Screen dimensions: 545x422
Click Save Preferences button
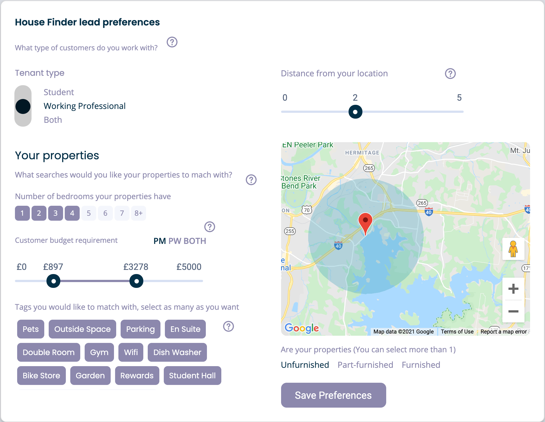click(x=333, y=395)
